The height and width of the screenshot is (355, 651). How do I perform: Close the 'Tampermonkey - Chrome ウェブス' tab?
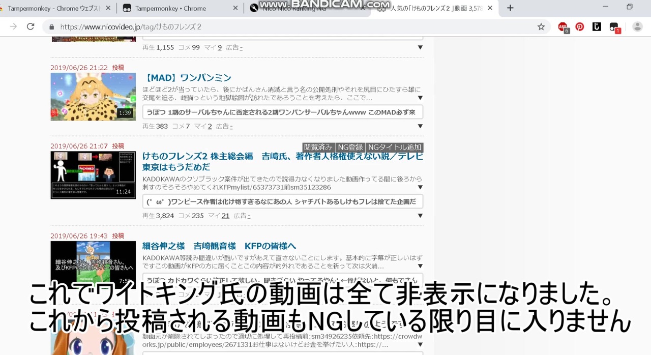pos(108,8)
